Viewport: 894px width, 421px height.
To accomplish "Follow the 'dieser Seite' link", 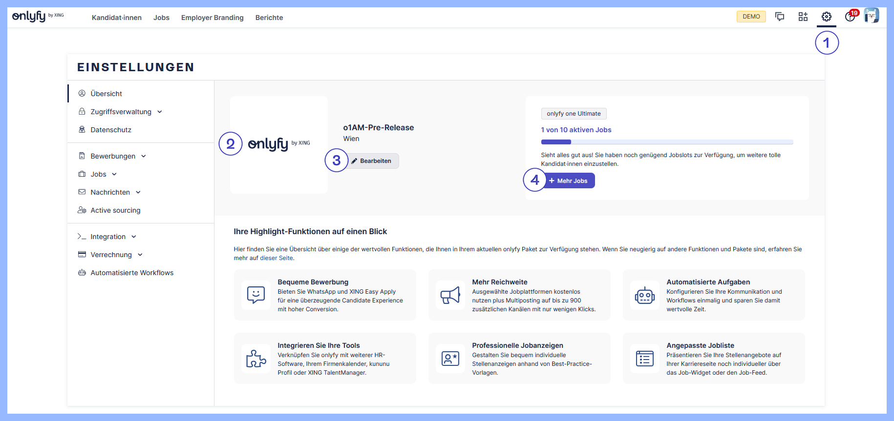I will (x=277, y=258).
